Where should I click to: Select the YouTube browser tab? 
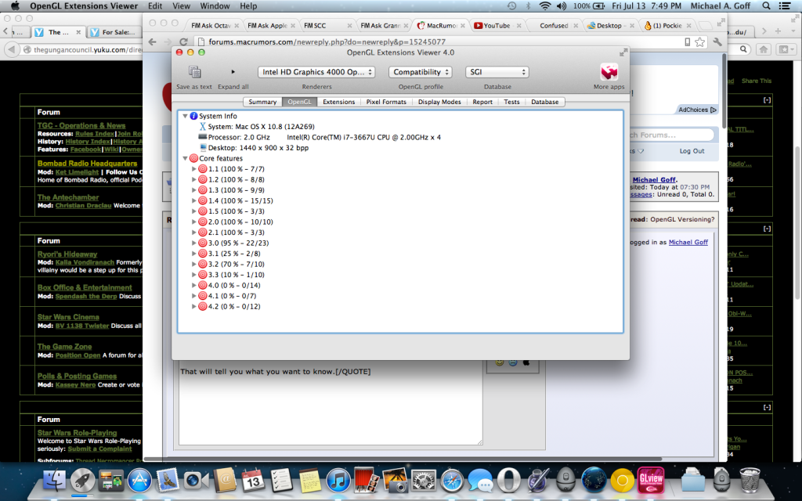click(x=497, y=26)
